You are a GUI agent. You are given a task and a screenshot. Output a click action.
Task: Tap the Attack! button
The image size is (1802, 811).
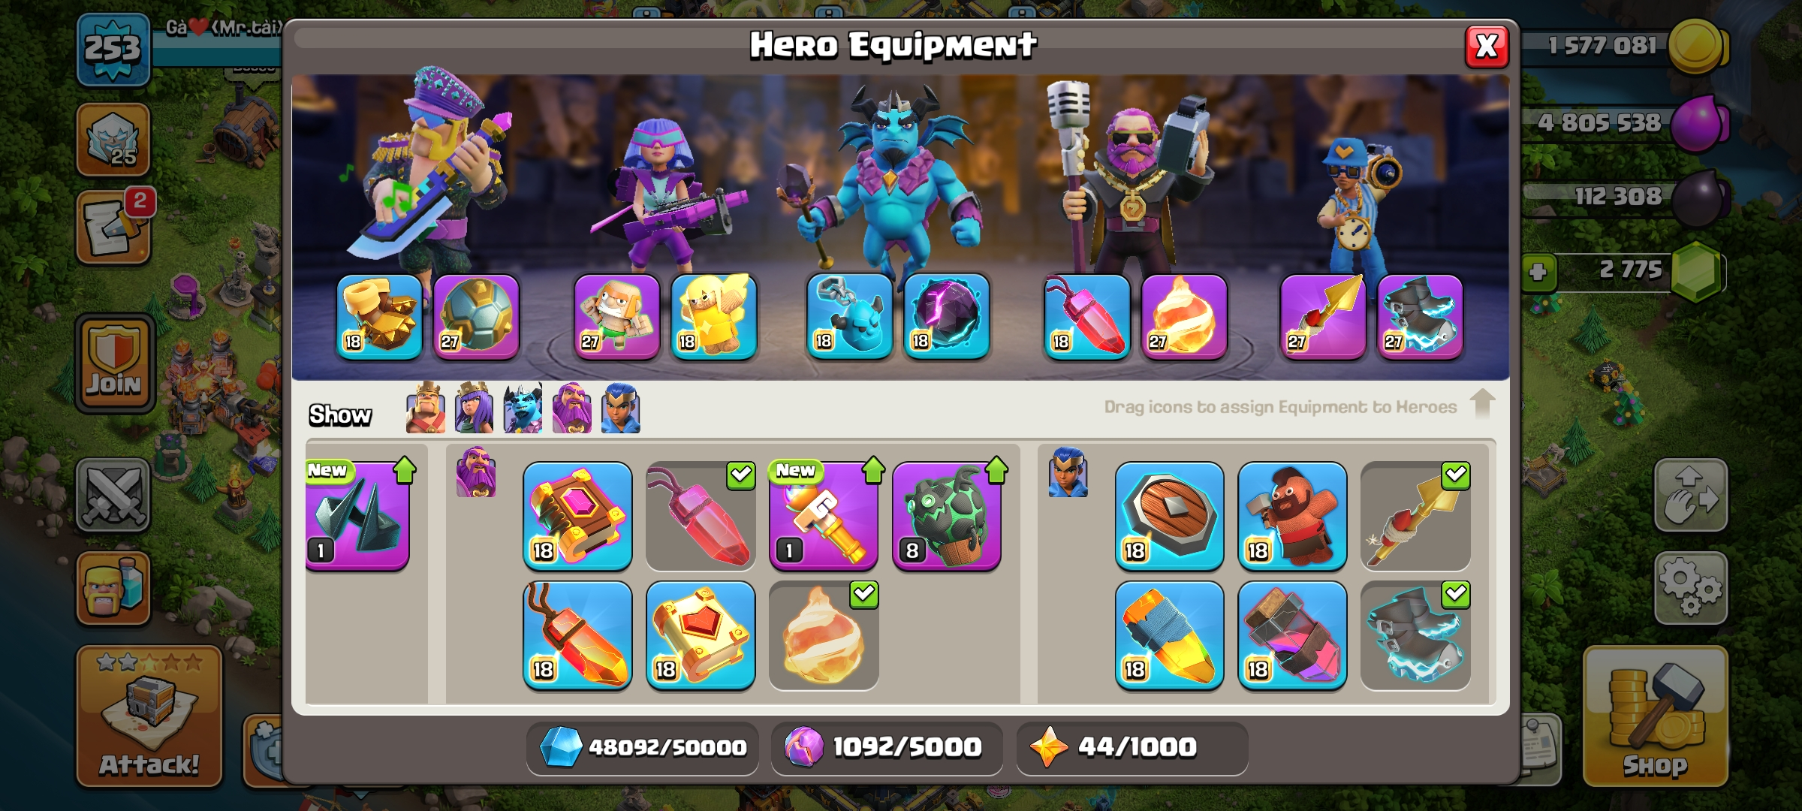tap(149, 716)
